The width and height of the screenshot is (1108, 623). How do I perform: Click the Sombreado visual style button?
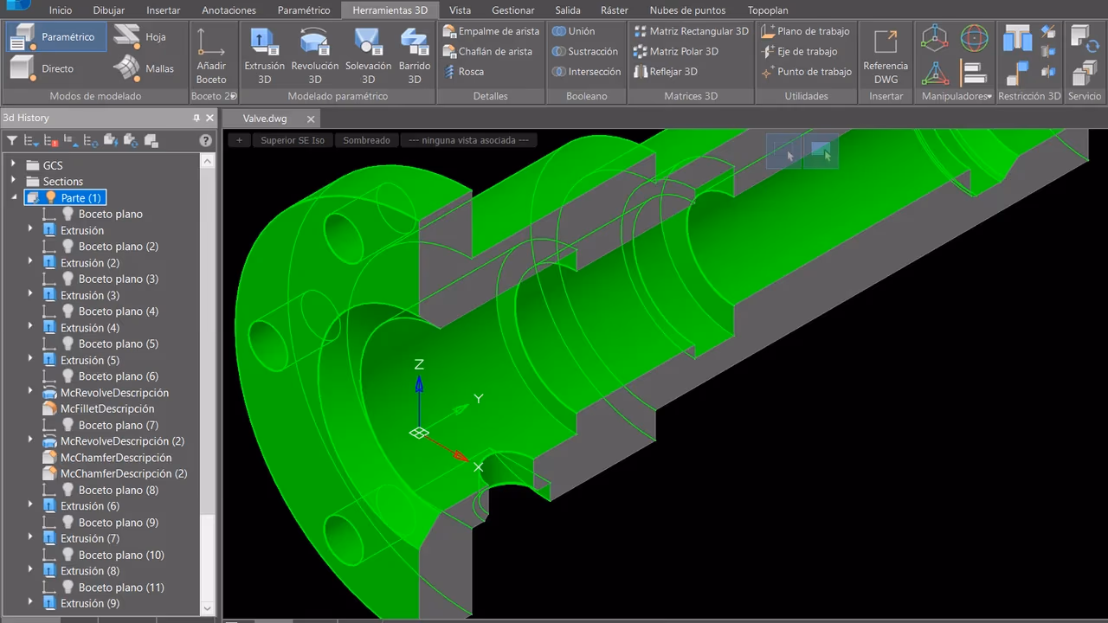366,140
